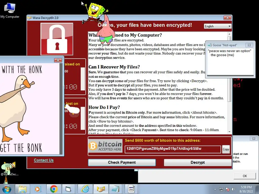Close the error dialog behind Decrypt0r
This screenshot has width=259, height=194.
(x=254, y=139)
